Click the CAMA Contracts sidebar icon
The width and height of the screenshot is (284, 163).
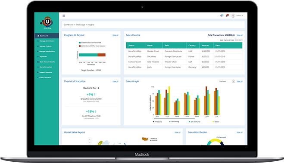coord(38,77)
